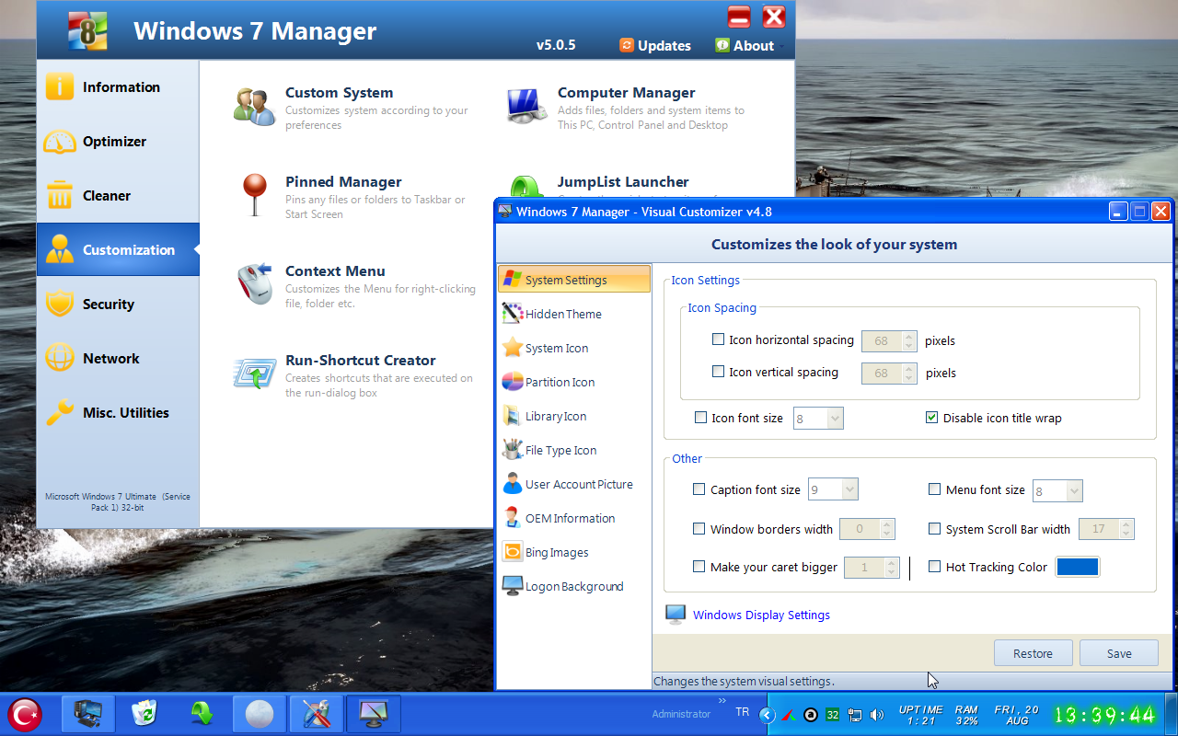Click the Icon horizontal spacing spinner
Image resolution: width=1178 pixels, height=736 pixels.
889,341
